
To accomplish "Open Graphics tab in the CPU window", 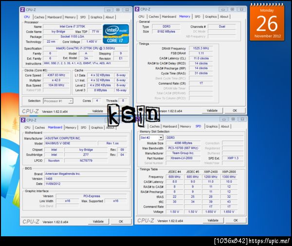I will [x=96, y=17].
